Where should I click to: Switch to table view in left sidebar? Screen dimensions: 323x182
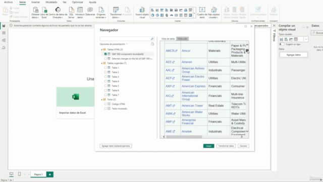[x=4, y=33]
